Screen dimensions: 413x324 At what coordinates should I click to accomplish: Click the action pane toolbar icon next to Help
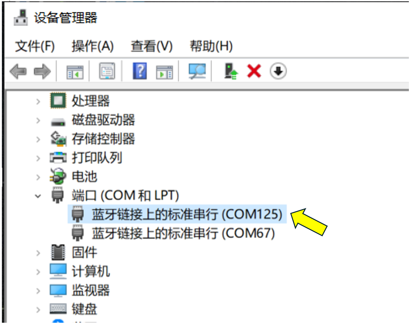tap(165, 72)
